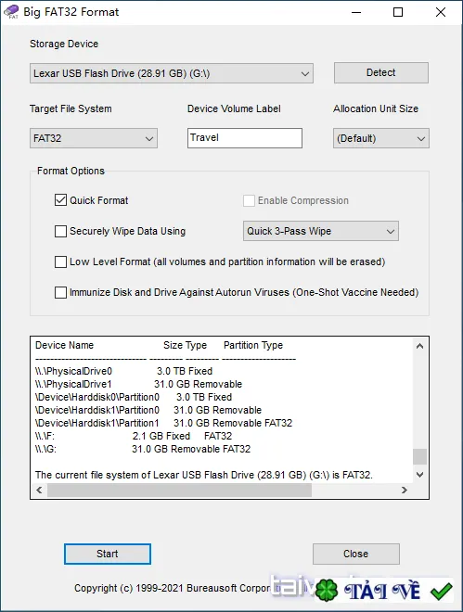
Task: Click the down arrow of log scrollbar
Action: tap(419, 475)
